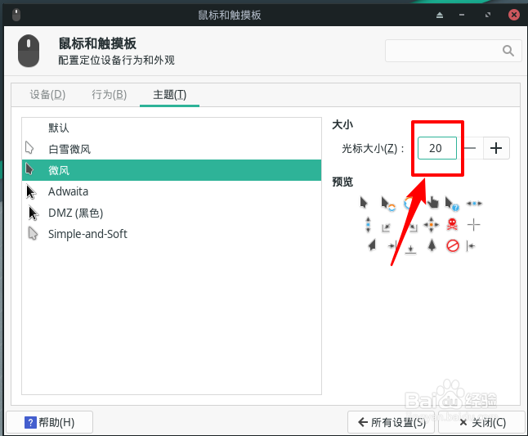
Task: Click the Simple-and-Soft gray cursor icon
Action: pos(33,233)
